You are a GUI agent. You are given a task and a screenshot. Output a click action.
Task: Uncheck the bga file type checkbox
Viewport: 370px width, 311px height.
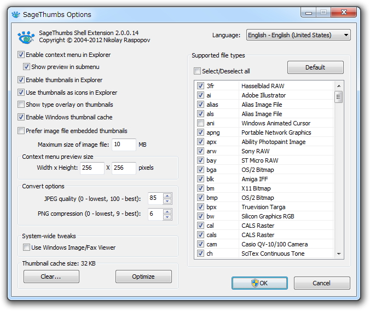(200, 170)
